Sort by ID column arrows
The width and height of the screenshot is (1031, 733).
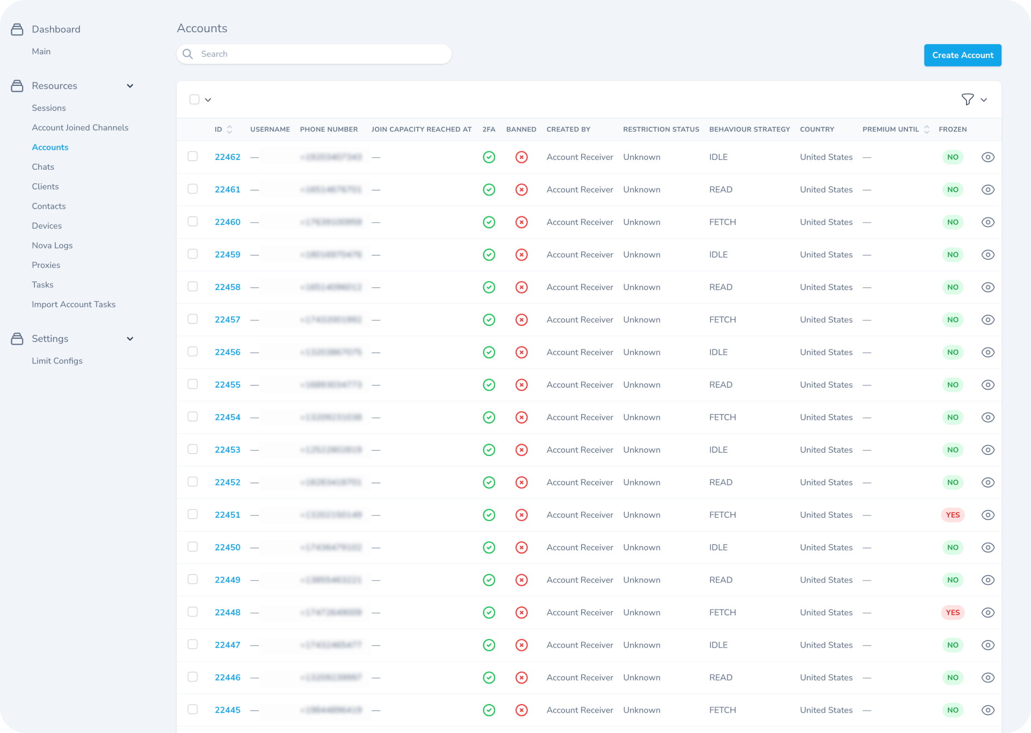(x=230, y=129)
